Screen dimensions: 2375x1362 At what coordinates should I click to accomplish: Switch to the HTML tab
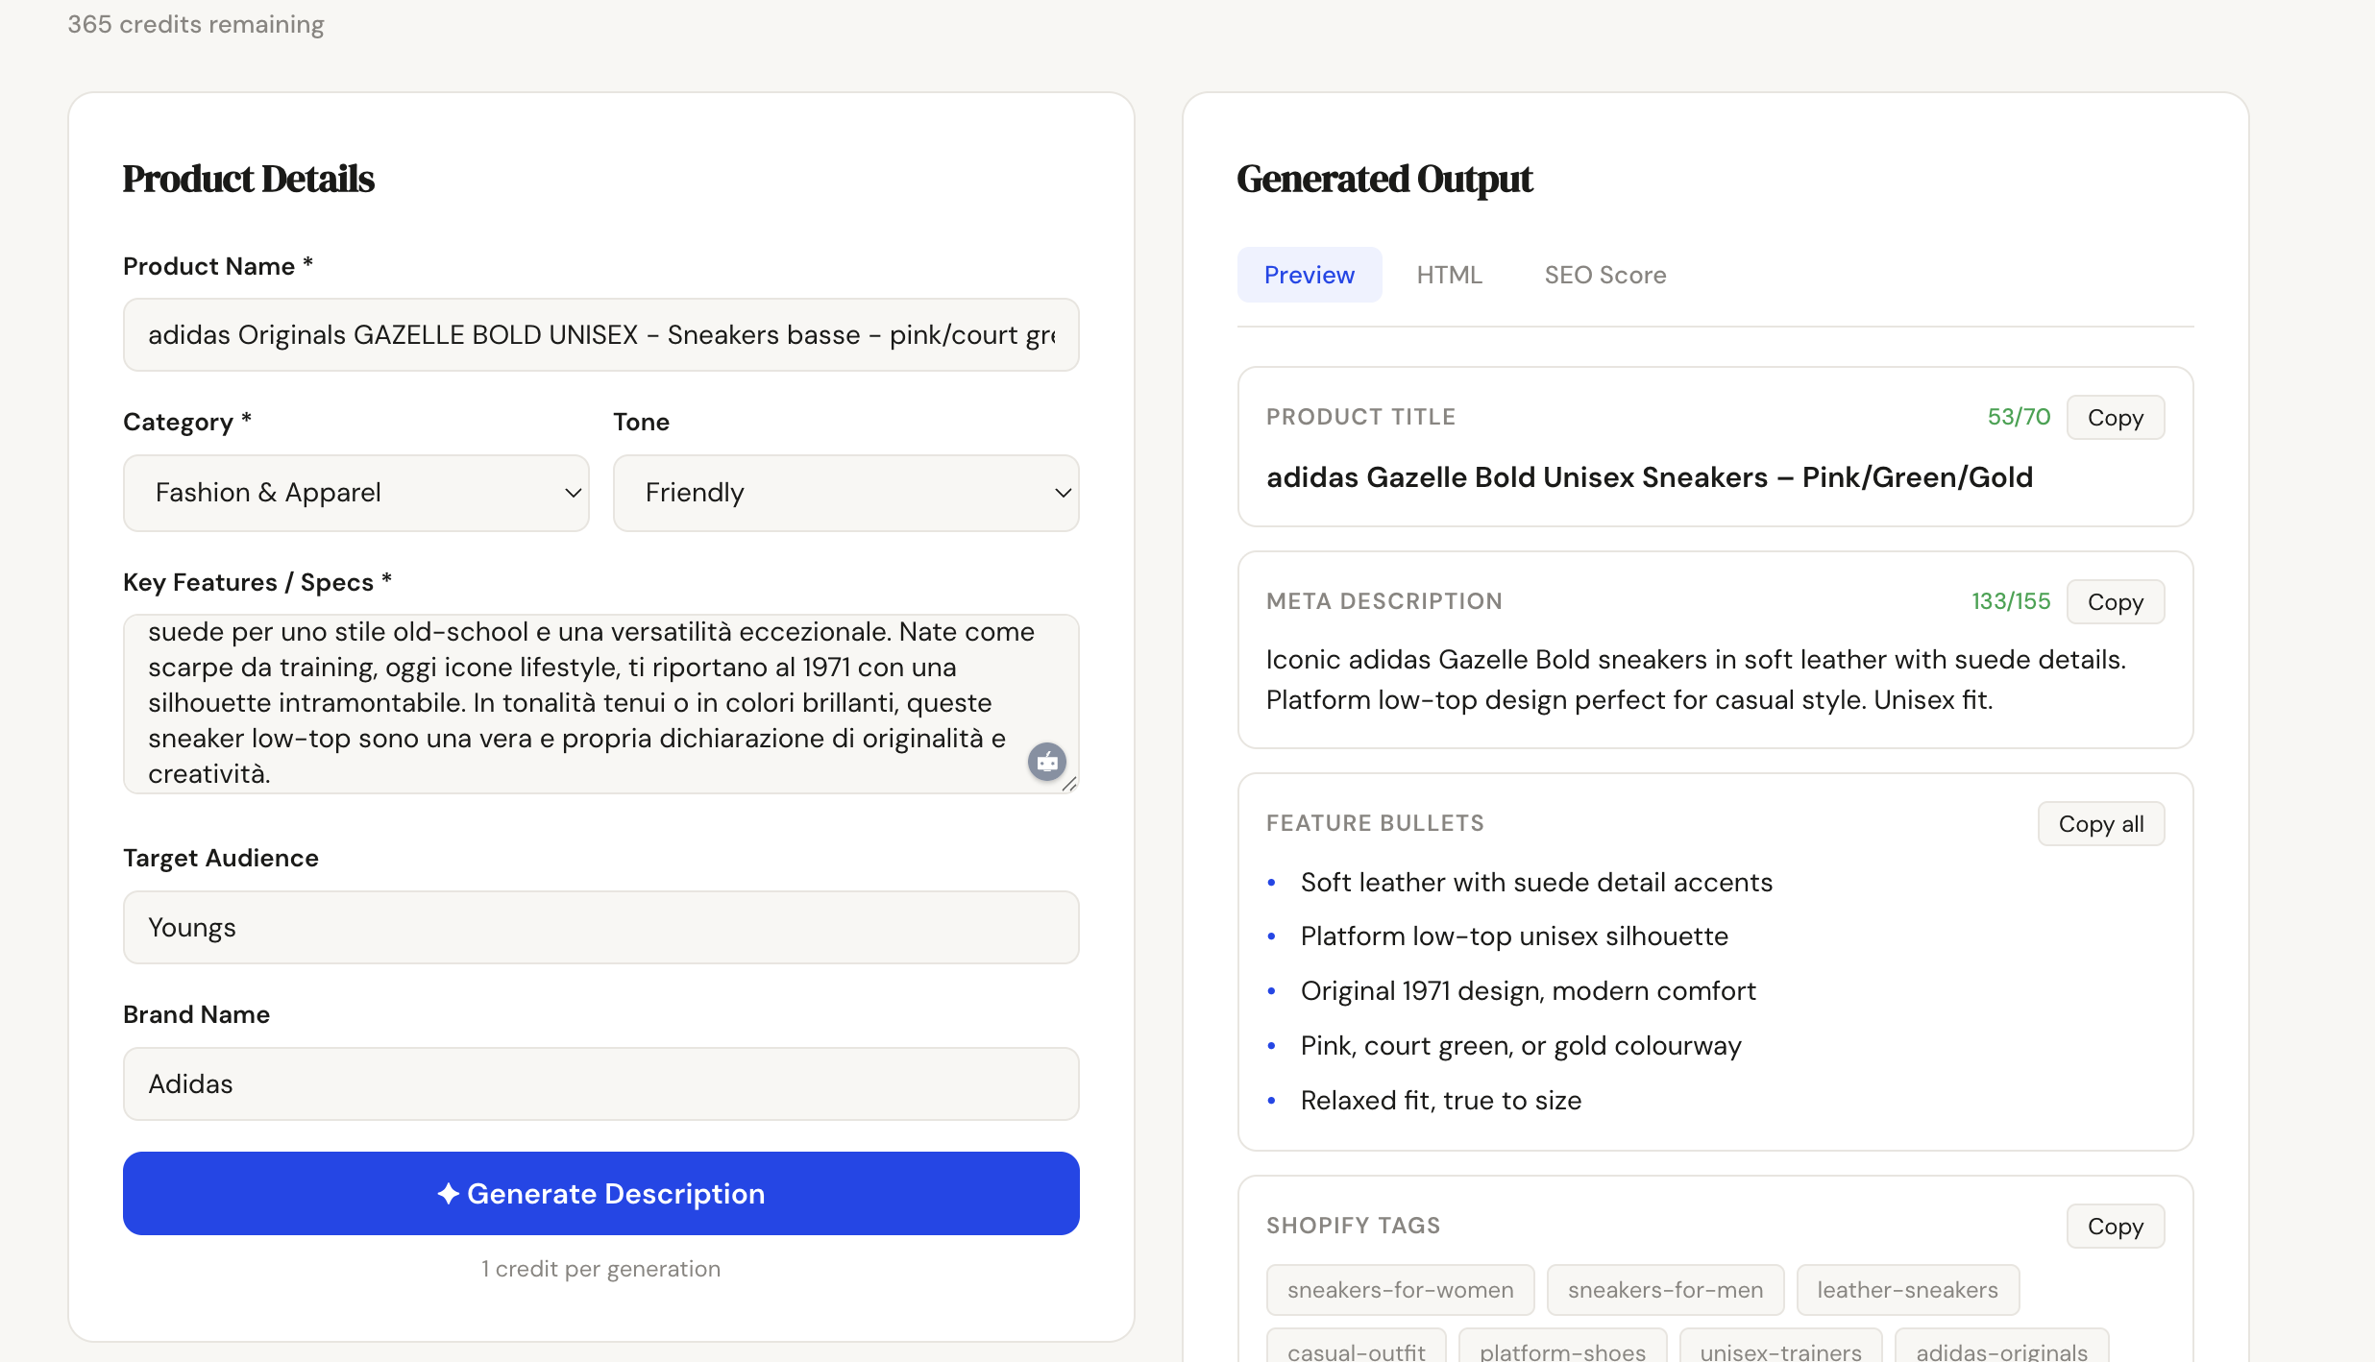point(1449,275)
